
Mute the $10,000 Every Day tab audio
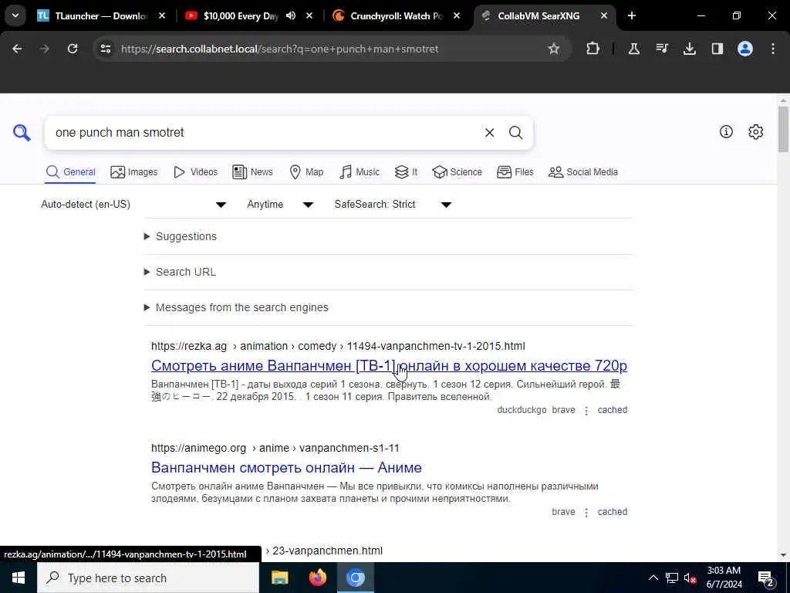point(291,15)
